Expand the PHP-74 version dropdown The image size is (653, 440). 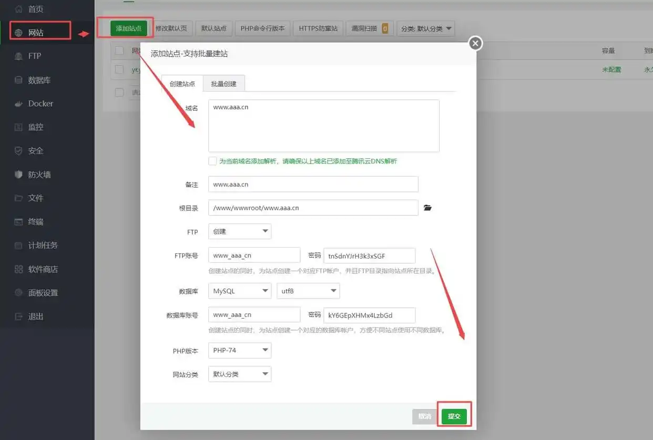pos(240,350)
